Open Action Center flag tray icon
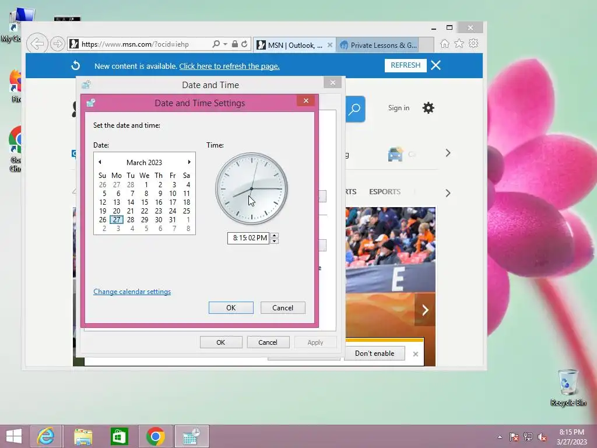 coord(514,437)
